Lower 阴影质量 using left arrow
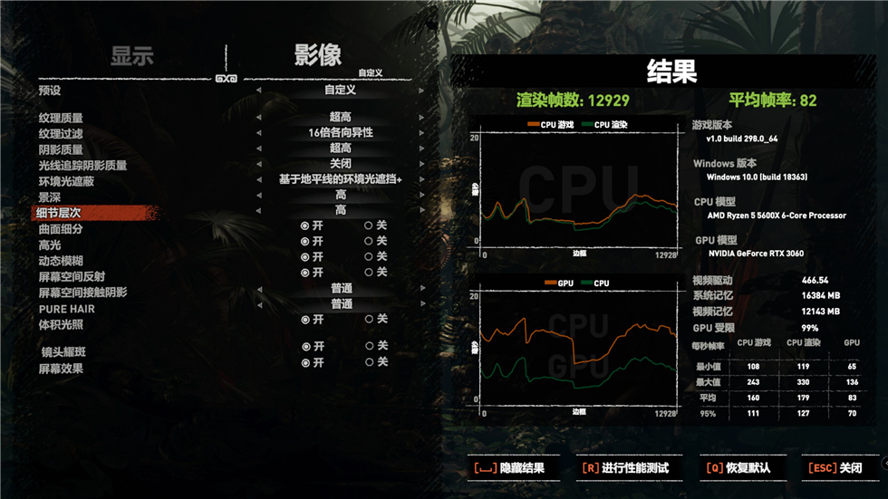Image resolution: width=888 pixels, height=499 pixels. coord(259,149)
